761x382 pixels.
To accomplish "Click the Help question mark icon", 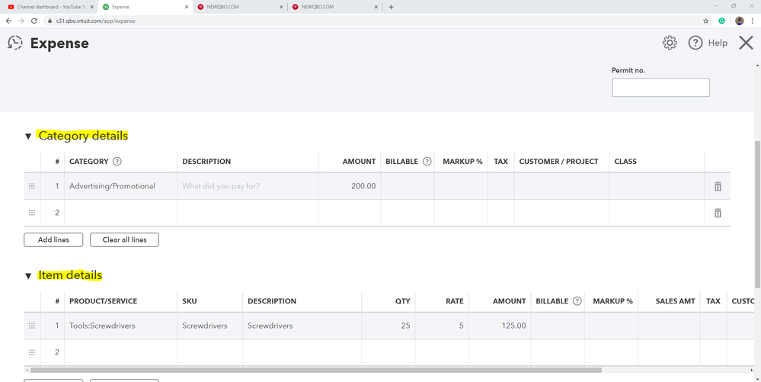I will pyautogui.click(x=695, y=43).
